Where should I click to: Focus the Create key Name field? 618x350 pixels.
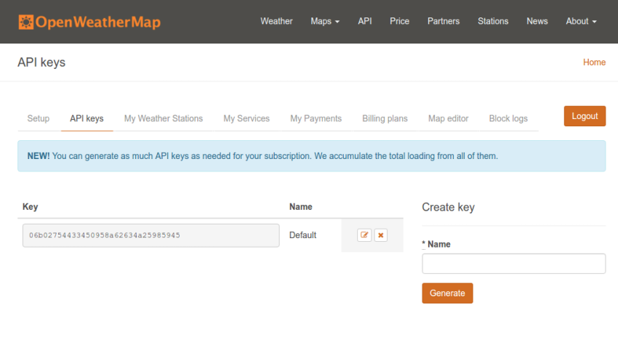[x=513, y=264]
